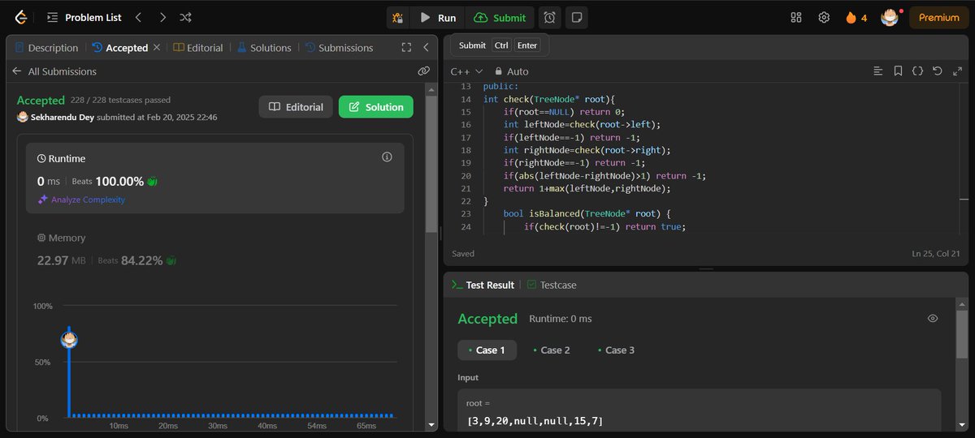Open the Premium subscription button
Image resolution: width=975 pixels, height=438 pixels.
point(938,17)
